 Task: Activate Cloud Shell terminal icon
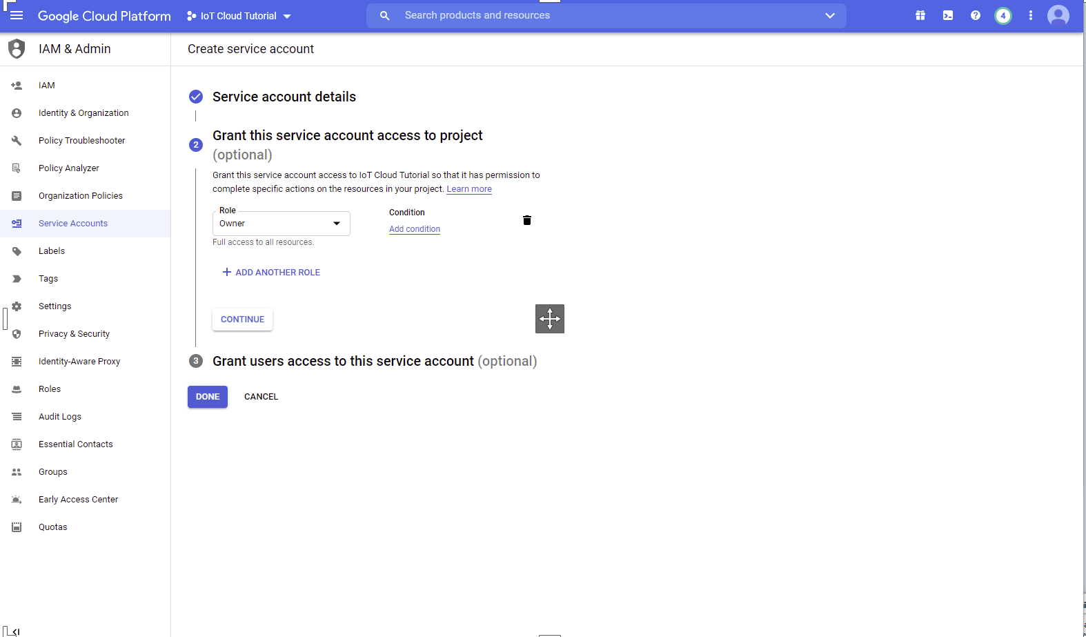coord(948,15)
